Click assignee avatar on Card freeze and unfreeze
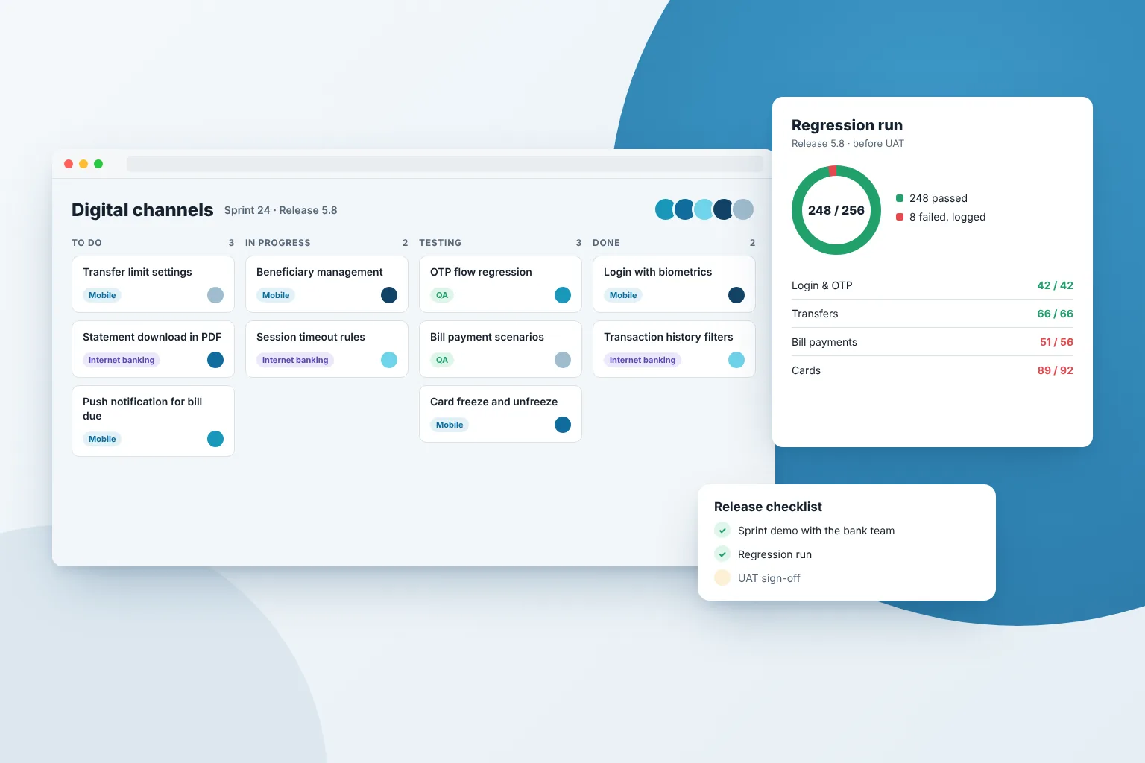Screen dimensions: 1145x763 click(563, 425)
